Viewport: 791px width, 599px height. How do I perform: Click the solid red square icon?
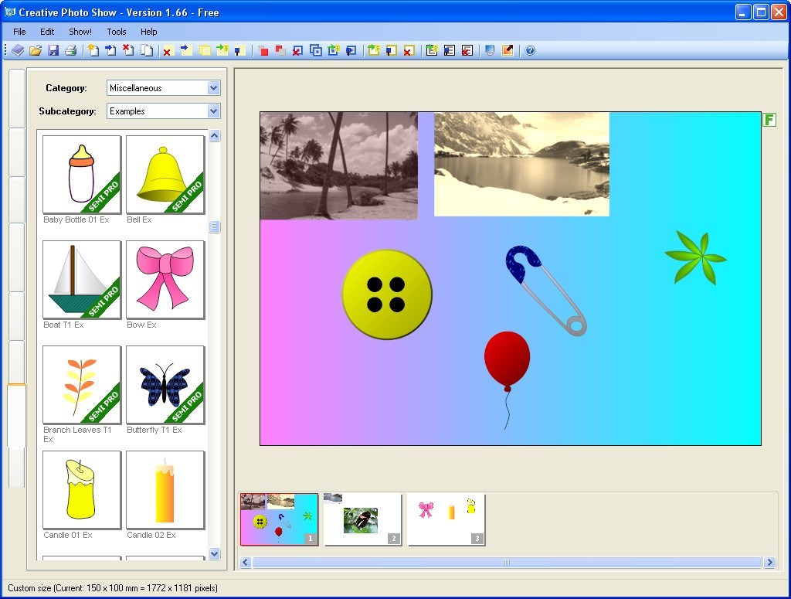click(x=263, y=50)
